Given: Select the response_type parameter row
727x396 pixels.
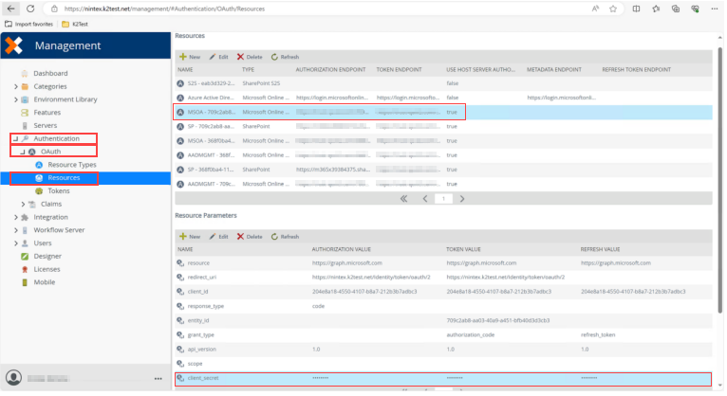Looking at the screenshot, I should tap(443, 306).
